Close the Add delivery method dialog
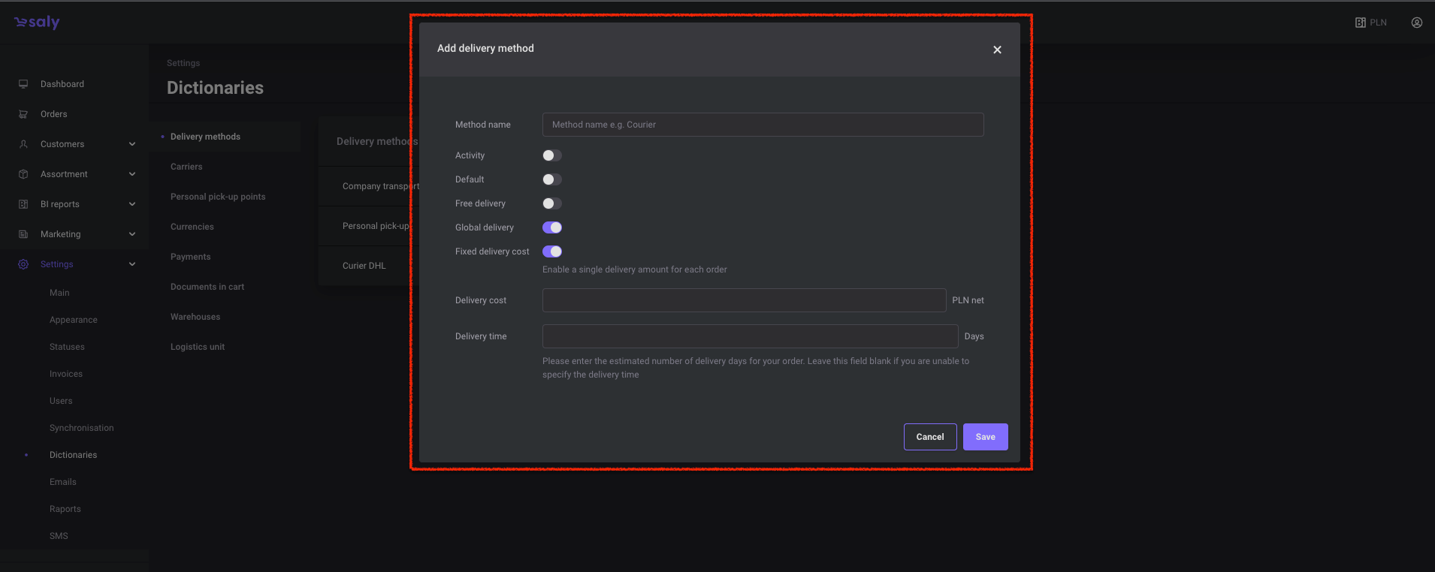The height and width of the screenshot is (572, 1435). pos(997,50)
